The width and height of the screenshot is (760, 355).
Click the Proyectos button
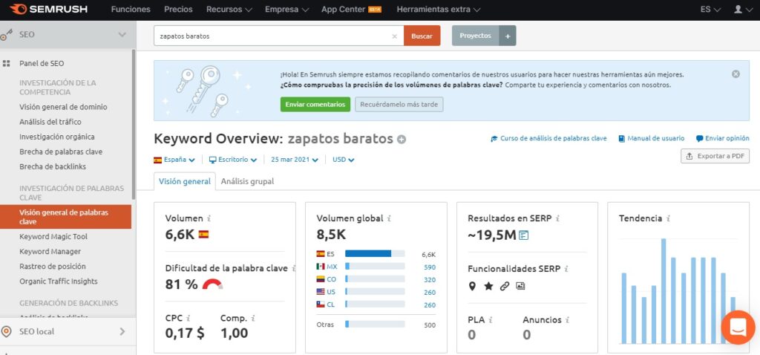point(476,36)
